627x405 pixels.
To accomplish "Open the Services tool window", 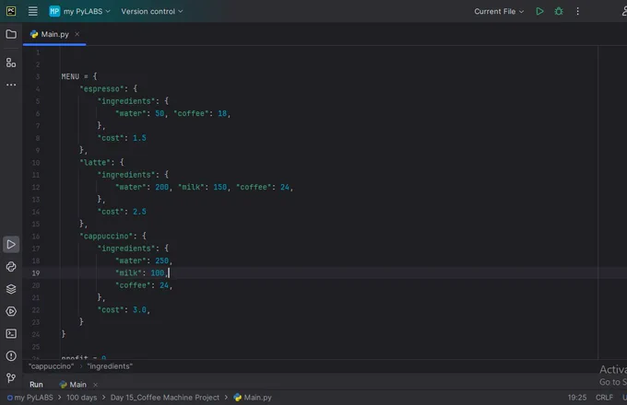I will click(11, 311).
